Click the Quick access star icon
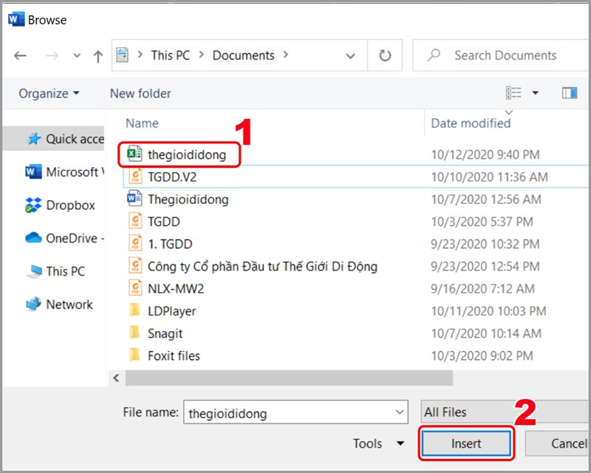591x473 pixels. pyautogui.click(x=34, y=139)
